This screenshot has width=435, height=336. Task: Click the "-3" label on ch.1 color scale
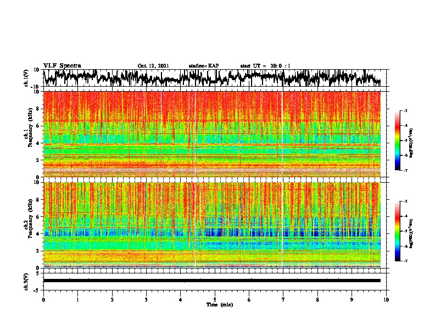click(x=405, y=111)
